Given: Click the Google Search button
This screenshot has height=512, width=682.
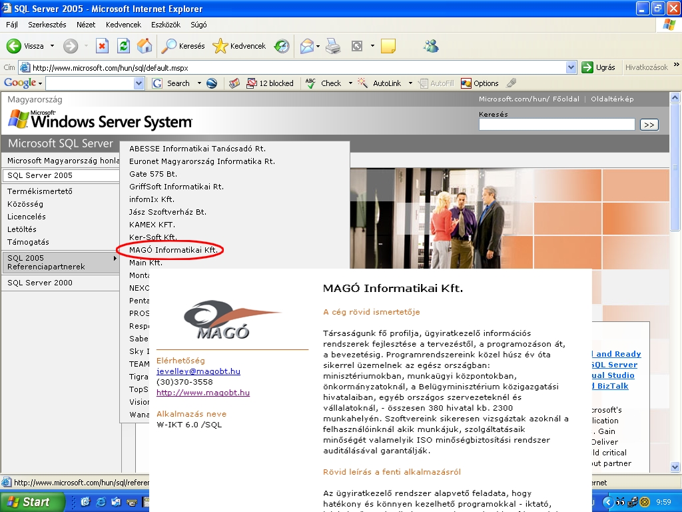Looking at the screenshot, I should point(171,83).
